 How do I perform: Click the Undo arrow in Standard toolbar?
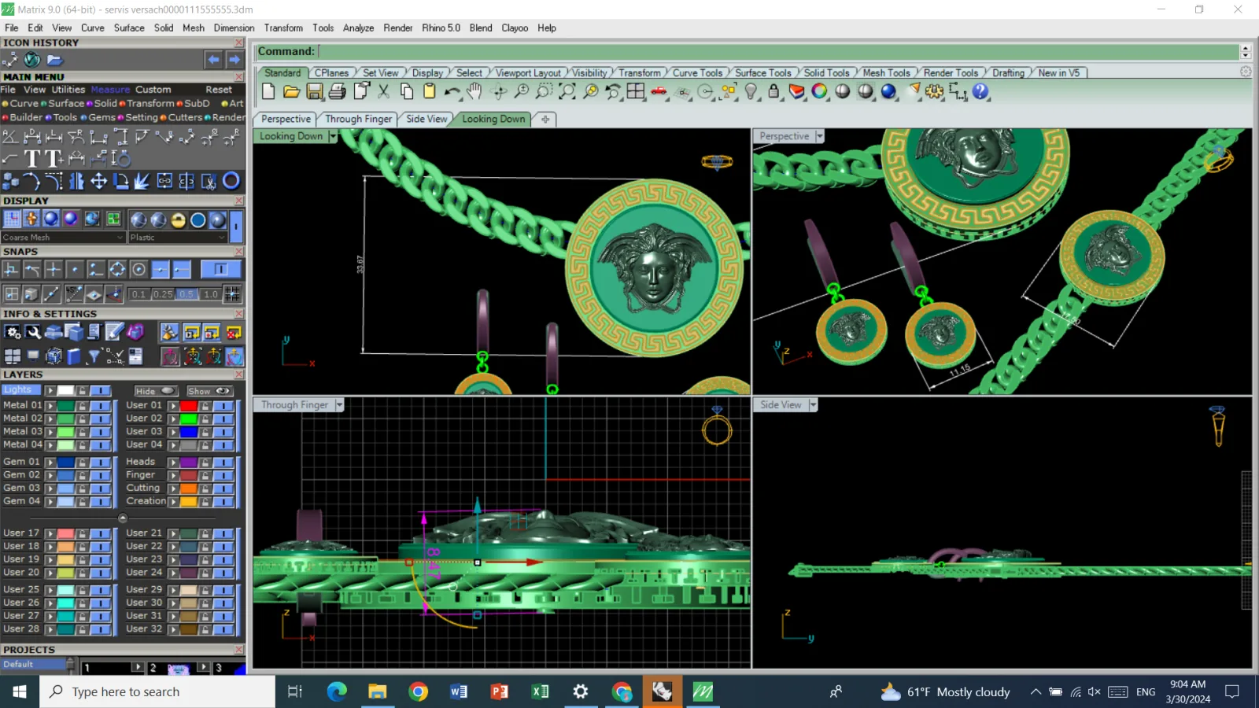(x=452, y=91)
